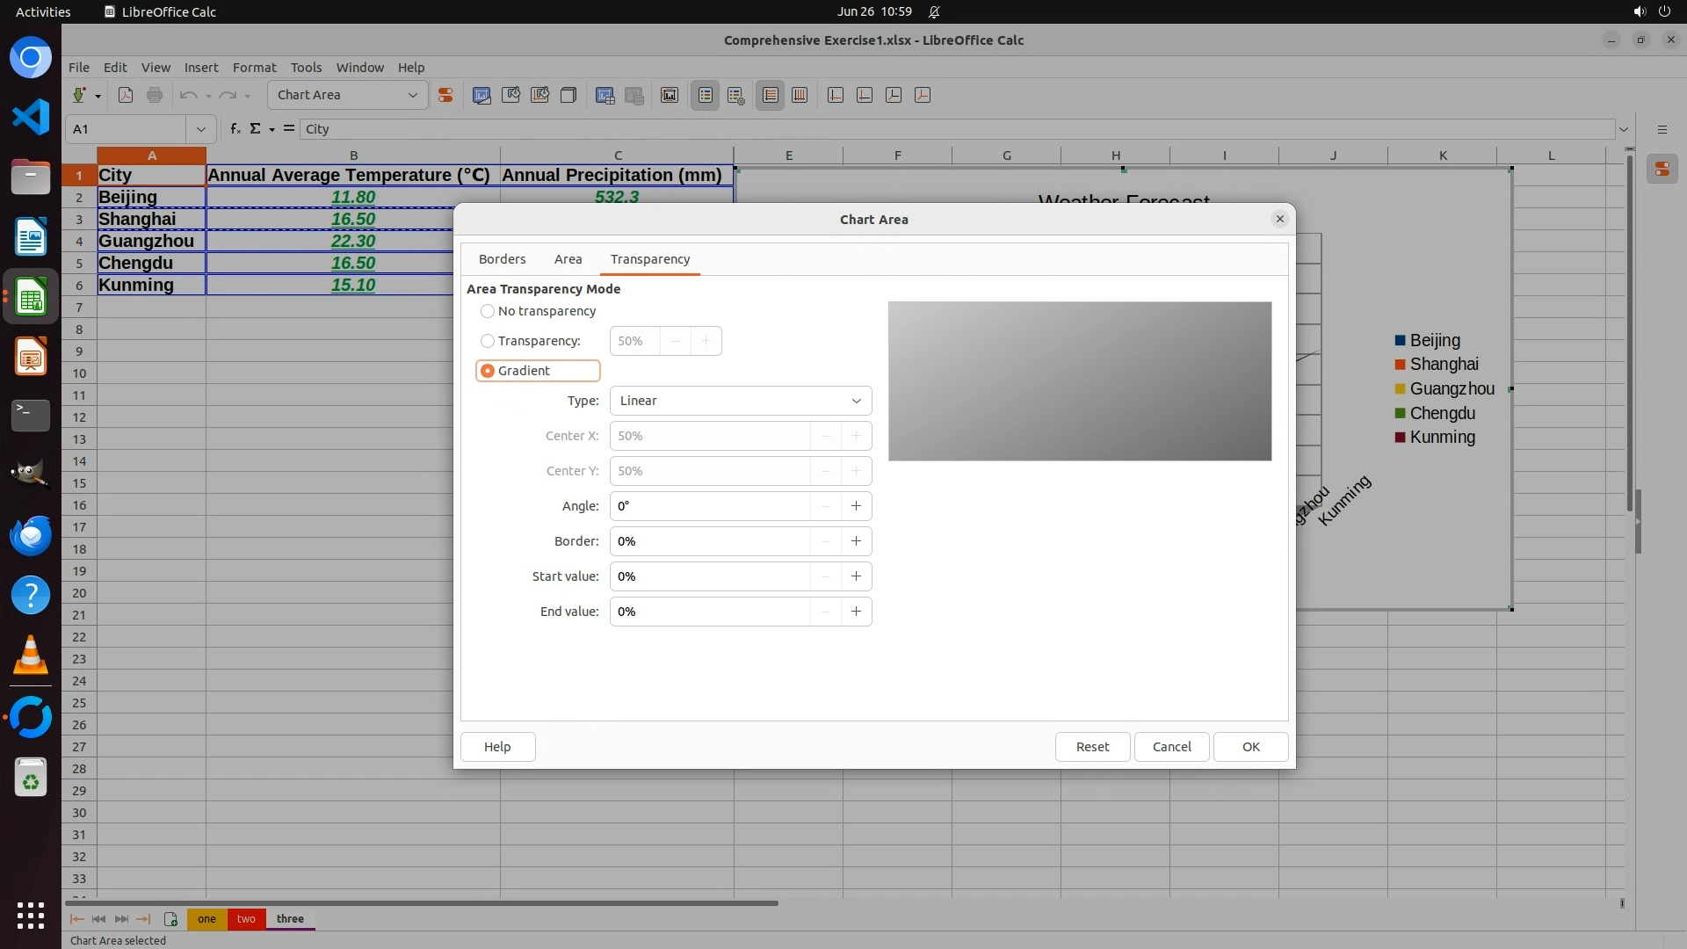Select the Gradient radio button
Screen dimensions: 1687x949
pyautogui.click(x=488, y=371)
